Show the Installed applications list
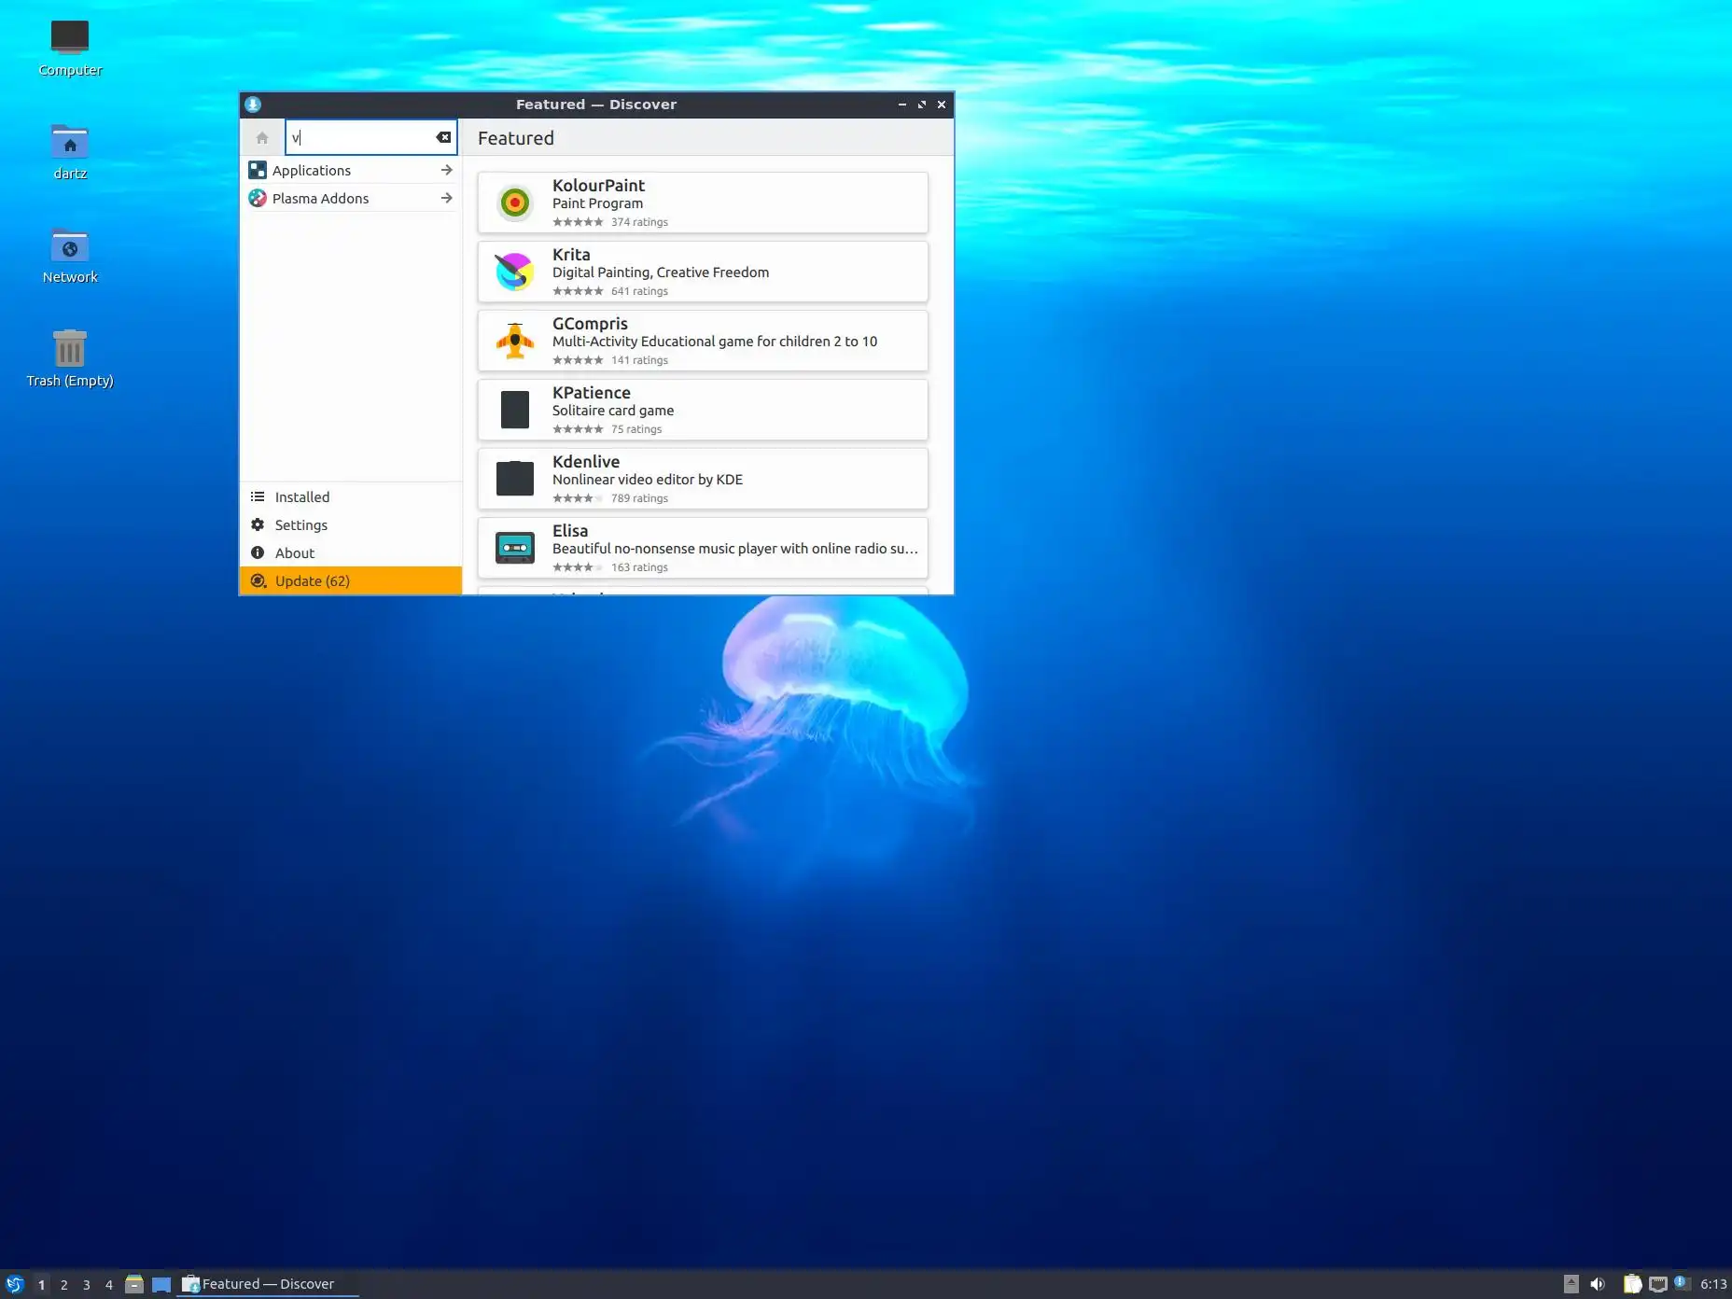1732x1299 pixels. 350,496
